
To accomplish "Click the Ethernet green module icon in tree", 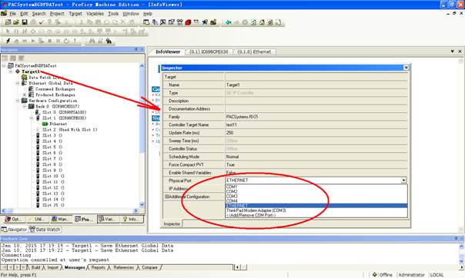I will click(x=45, y=124).
